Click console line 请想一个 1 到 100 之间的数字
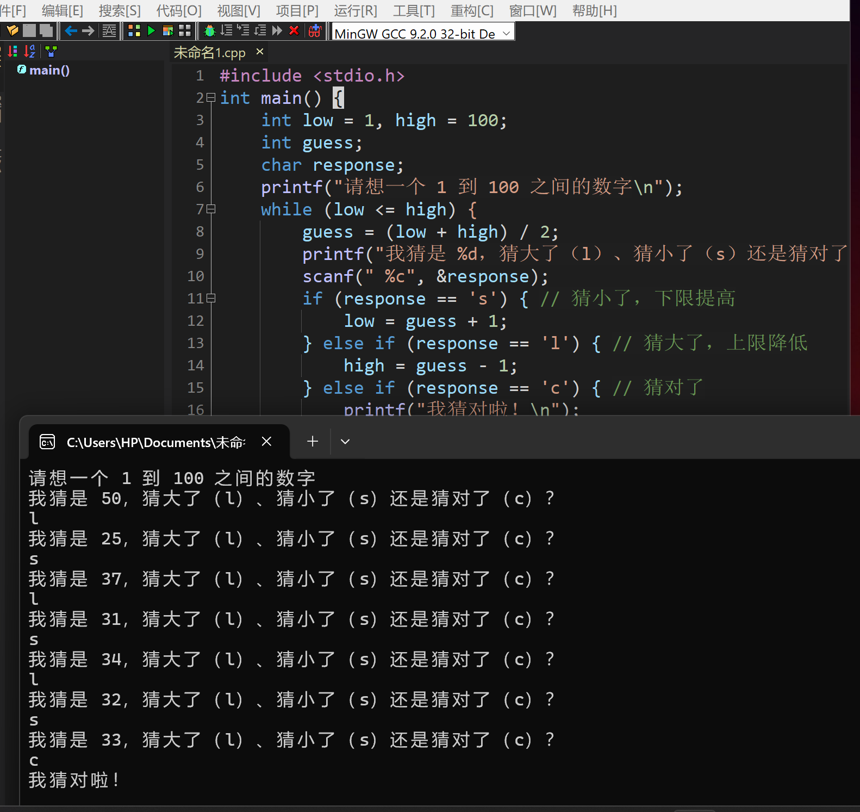This screenshot has height=812, width=860. [x=172, y=479]
